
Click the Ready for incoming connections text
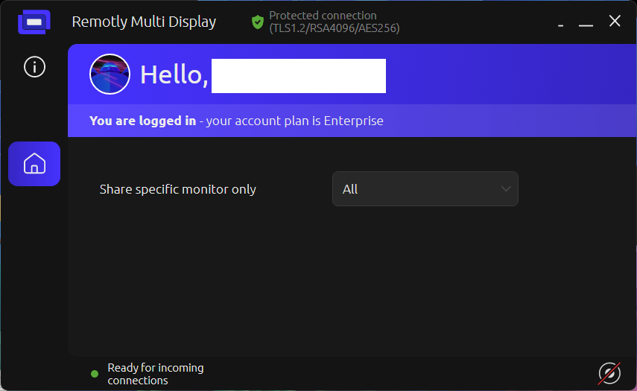pos(156,374)
